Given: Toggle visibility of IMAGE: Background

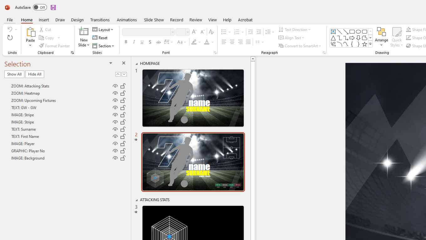Looking at the screenshot, I should click(115, 158).
